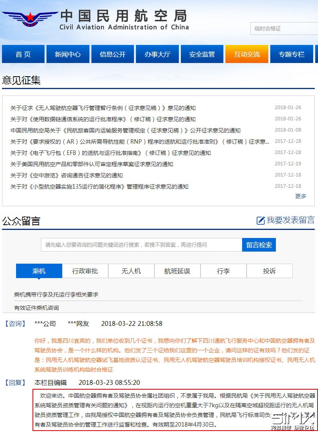Click 我要发表留言 to post a message
Screen dimensions: 318x433
290,220
